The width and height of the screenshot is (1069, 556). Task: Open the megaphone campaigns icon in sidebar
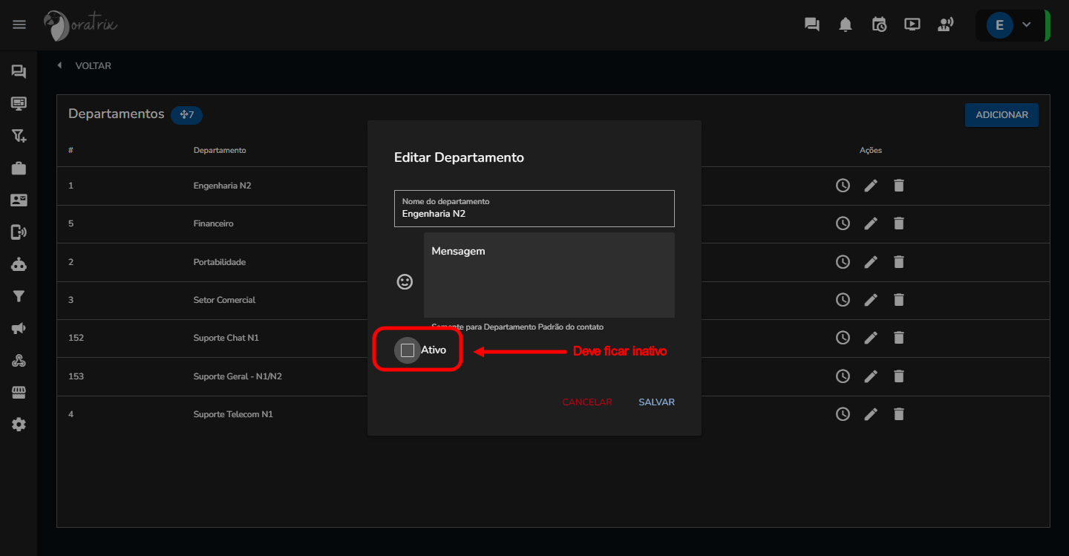[x=19, y=328]
